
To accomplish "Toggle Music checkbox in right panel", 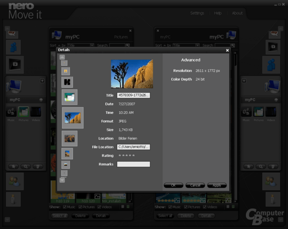I will 170,207.
